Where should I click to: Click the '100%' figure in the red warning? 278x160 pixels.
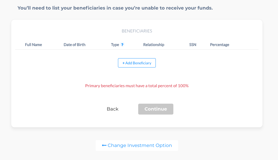(183, 86)
